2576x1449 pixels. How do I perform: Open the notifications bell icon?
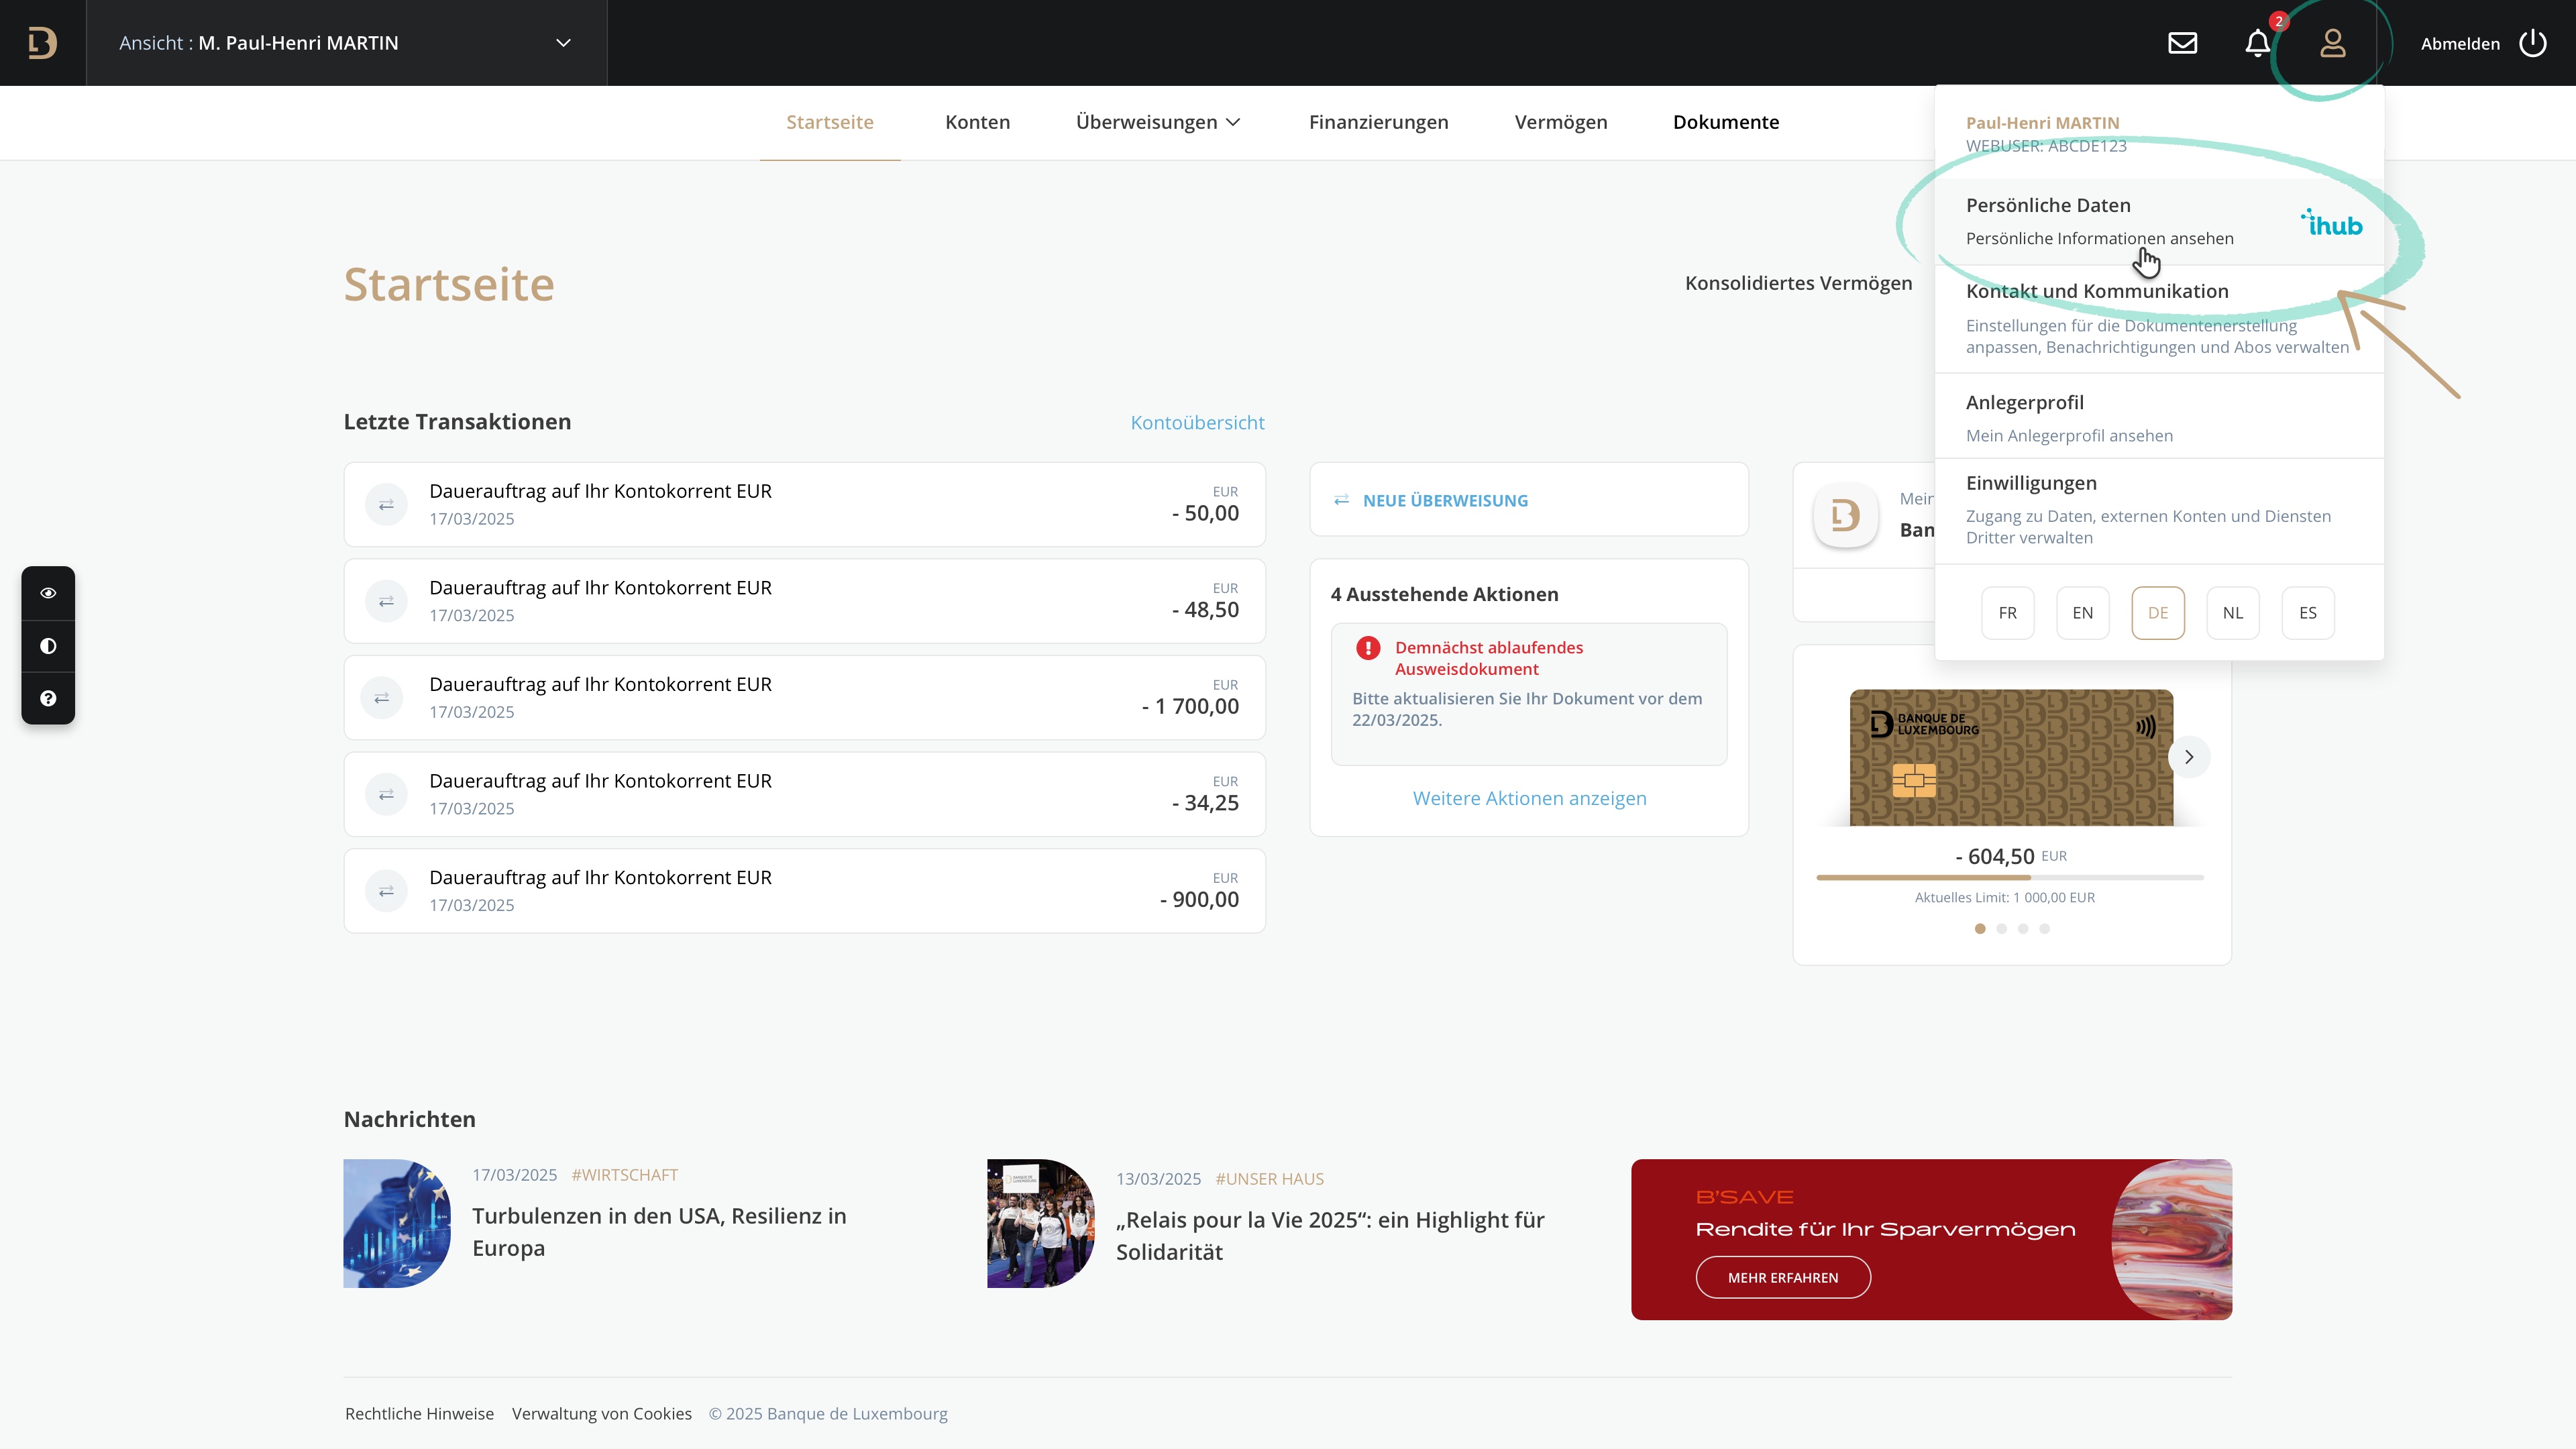click(x=2257, y=43)
